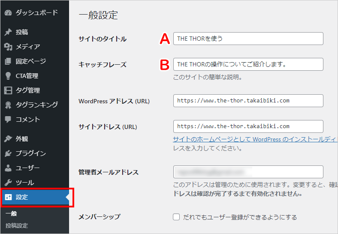Click the キャッチフレーズ input field
The width and height of the screenshot is (338, 234).
click(x=248, y=64)
